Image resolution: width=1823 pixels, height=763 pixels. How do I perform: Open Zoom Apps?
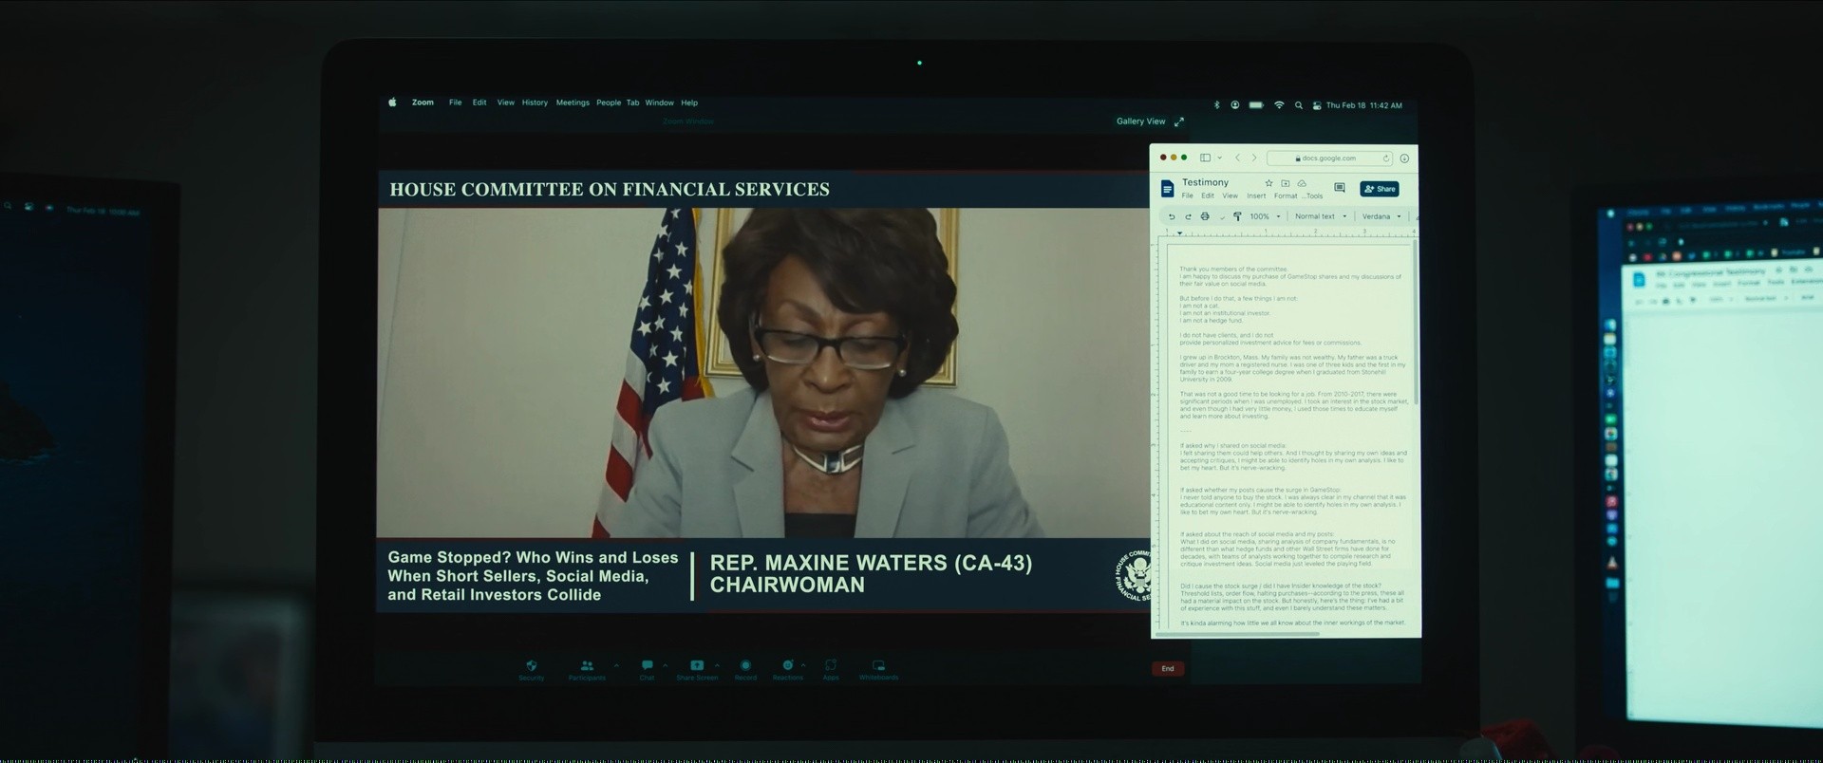coord(831,668)
